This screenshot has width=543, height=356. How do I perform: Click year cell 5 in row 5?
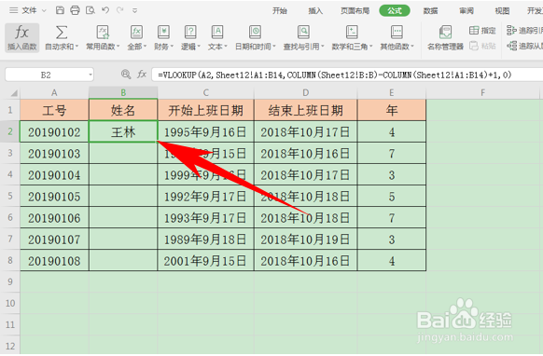point(392,196)
